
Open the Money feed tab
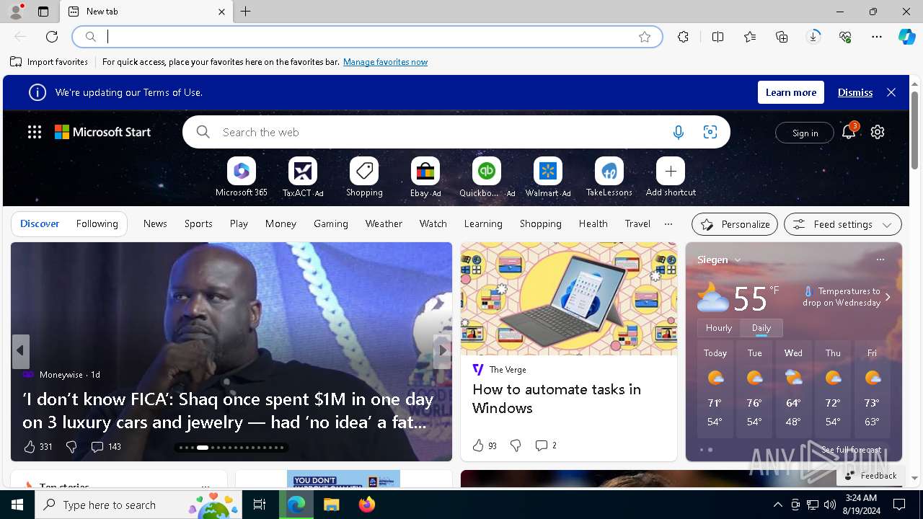pyautogui.click(x=281, y=224)
